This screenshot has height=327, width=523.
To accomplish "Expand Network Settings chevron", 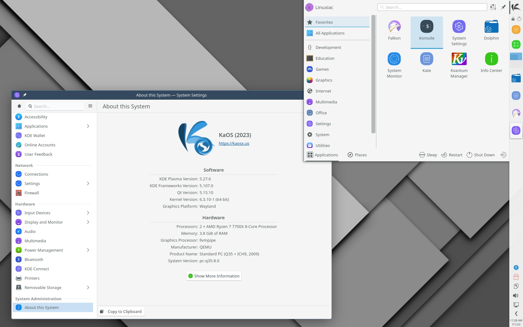I will point(88,183).
